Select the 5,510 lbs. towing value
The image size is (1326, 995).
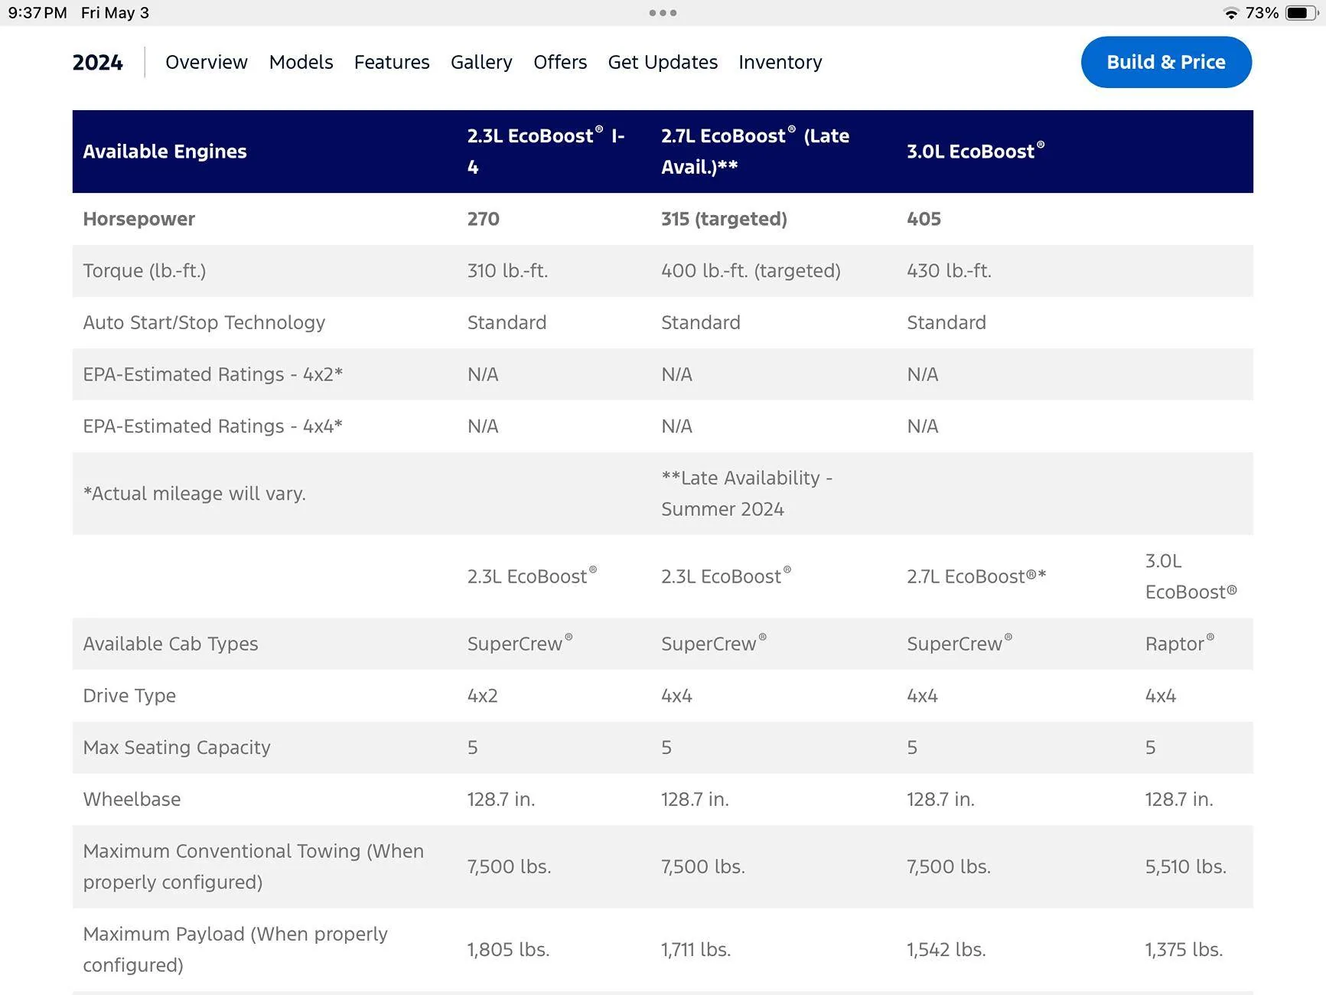(1186, 866)
